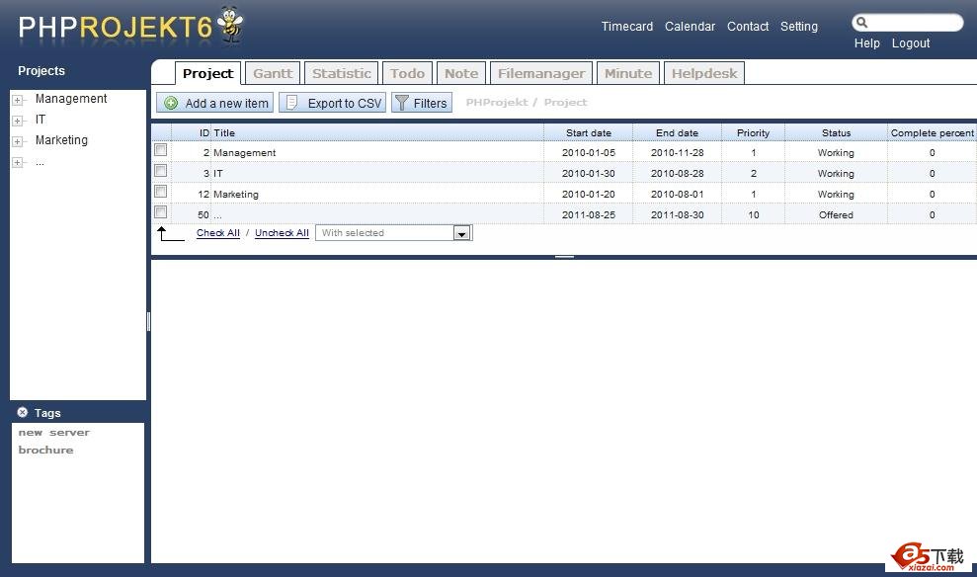Click the Logout link
This screenshot has height=577, width=977.
click(911, 43)
